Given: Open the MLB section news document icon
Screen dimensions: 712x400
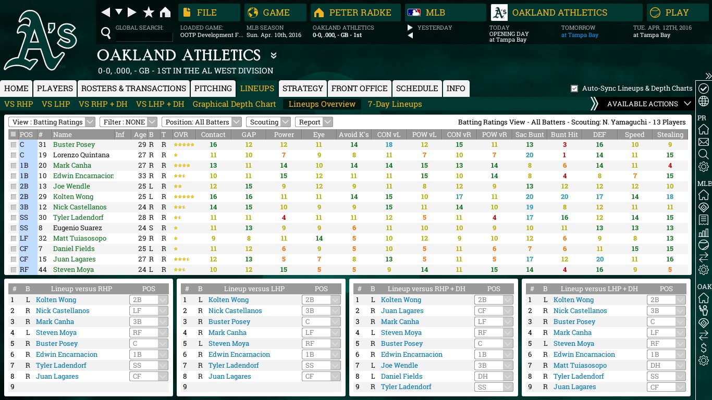Looking at the screenshot, I should (704, 220).
